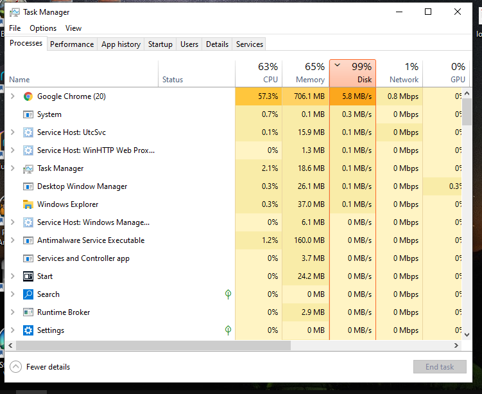This screenshot has height=394, width=482.
Task: Click the Google Chrome process icon
Action: pyautogui.click(x=28, y=96)
